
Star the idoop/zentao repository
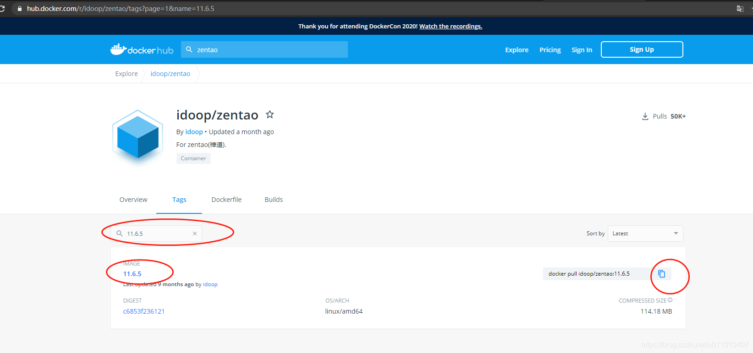(x=270, y=114)
